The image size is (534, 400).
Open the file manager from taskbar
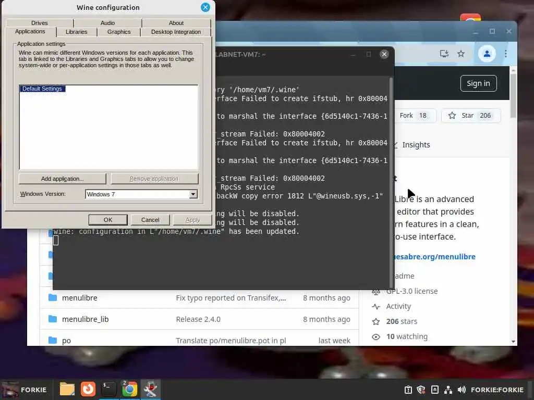(67, 389)
